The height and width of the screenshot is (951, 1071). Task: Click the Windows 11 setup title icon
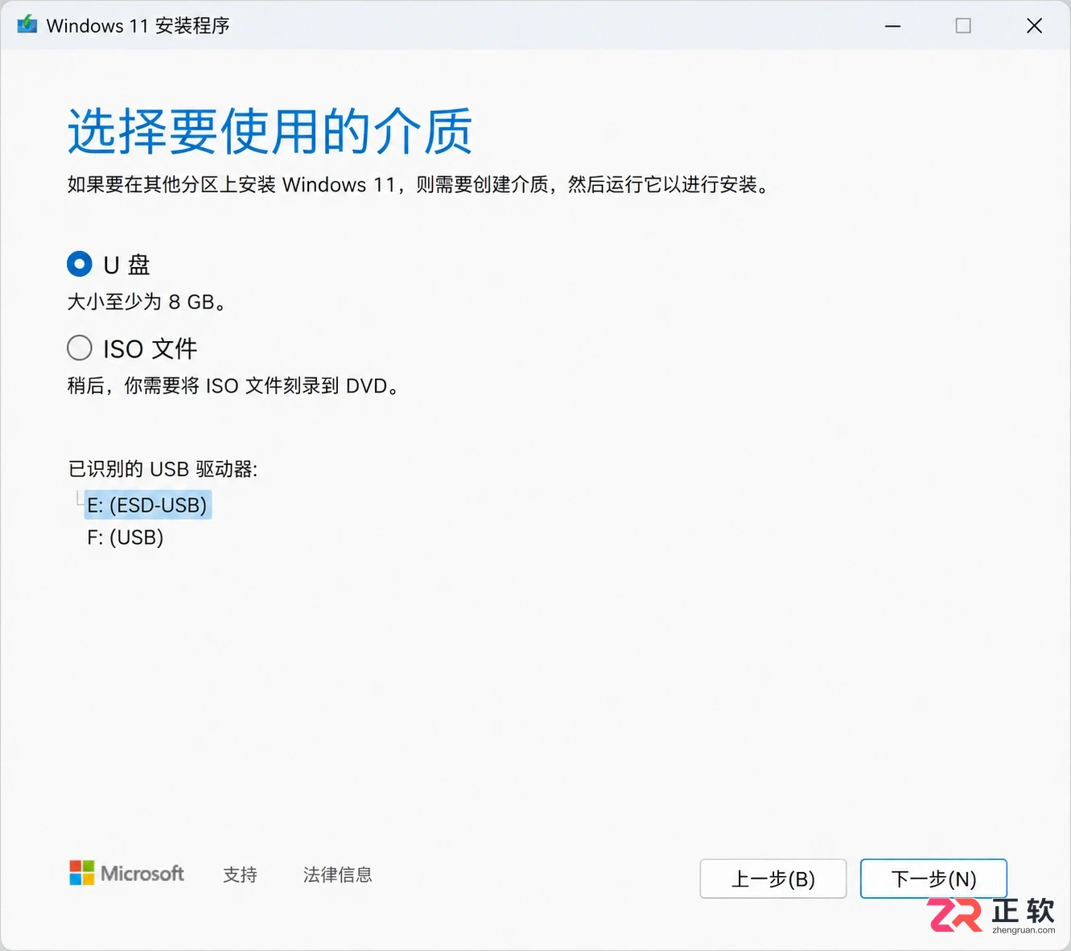pos(27,25)
